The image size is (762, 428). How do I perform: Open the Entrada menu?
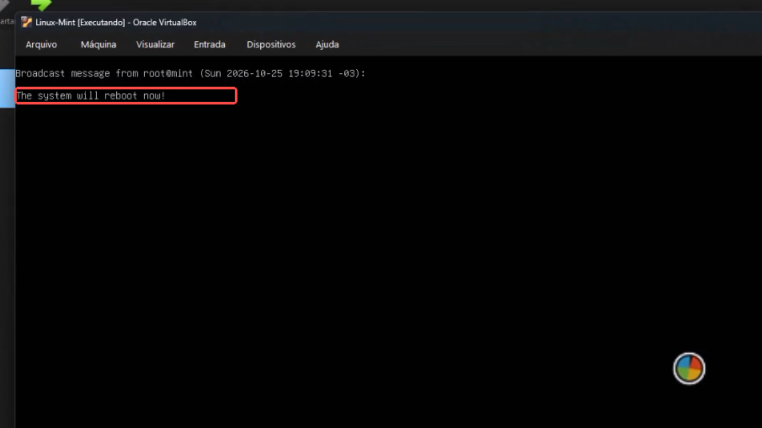[x=210, y=45]
